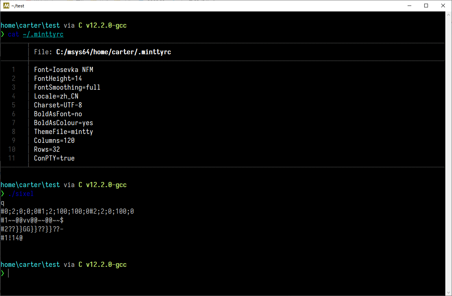Select the BoldAsColour=yes entry
The width and height of the screenshot is (452, 296).
click(63, 123)
